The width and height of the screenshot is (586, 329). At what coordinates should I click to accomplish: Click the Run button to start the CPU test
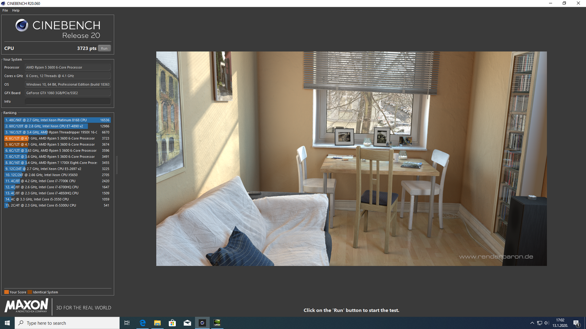[104, 48]
